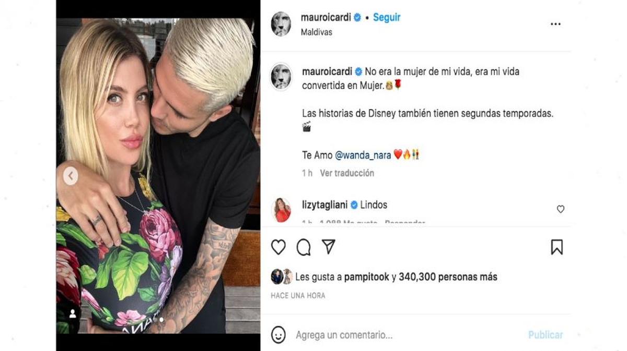Open three-dot more options menu

point(555,24)
